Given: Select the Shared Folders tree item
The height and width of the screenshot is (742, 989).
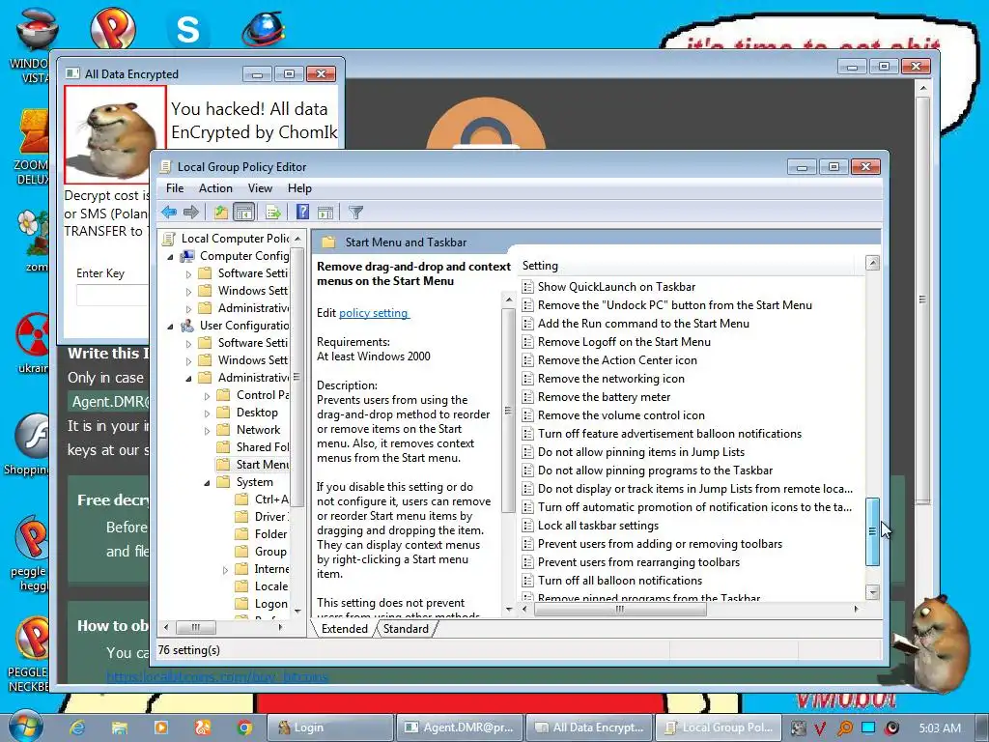Looking at the screenshot, I should [253, 447].
